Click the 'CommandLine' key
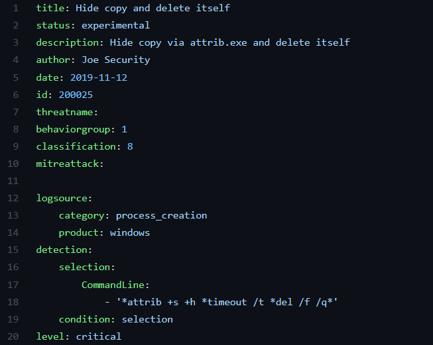Image resolution: width=433 pixels, height=345 pixels. pyautogui.click(x=115, y=285)
